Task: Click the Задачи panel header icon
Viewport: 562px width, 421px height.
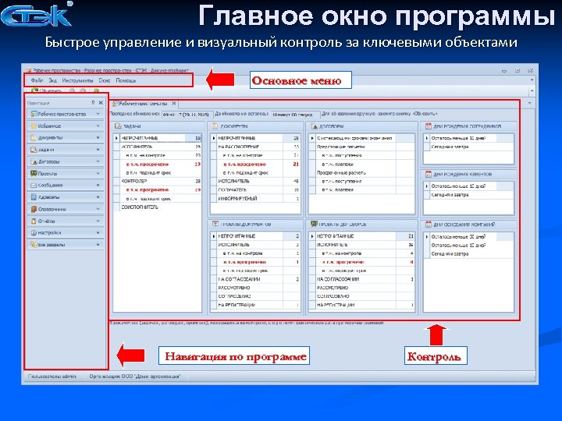Action: tap(118, 126)
